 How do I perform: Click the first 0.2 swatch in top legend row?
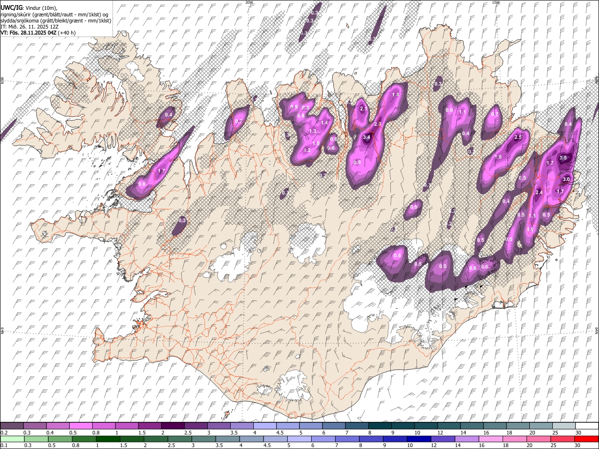pos(12,426)
